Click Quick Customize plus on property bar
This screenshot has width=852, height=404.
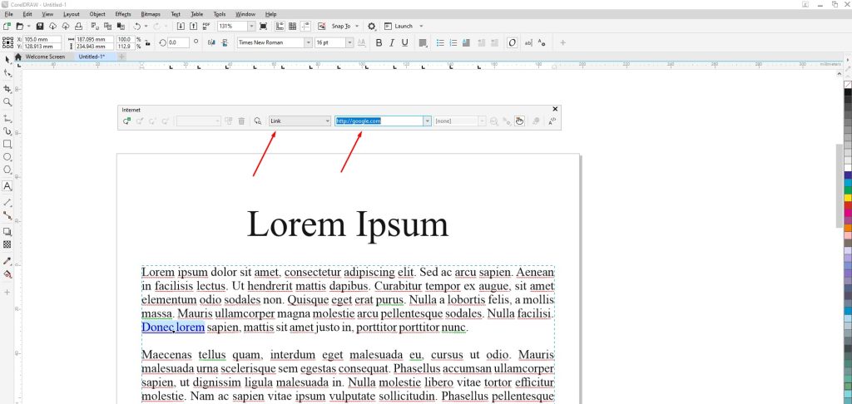pyautogui.click(x=562, y=42)
